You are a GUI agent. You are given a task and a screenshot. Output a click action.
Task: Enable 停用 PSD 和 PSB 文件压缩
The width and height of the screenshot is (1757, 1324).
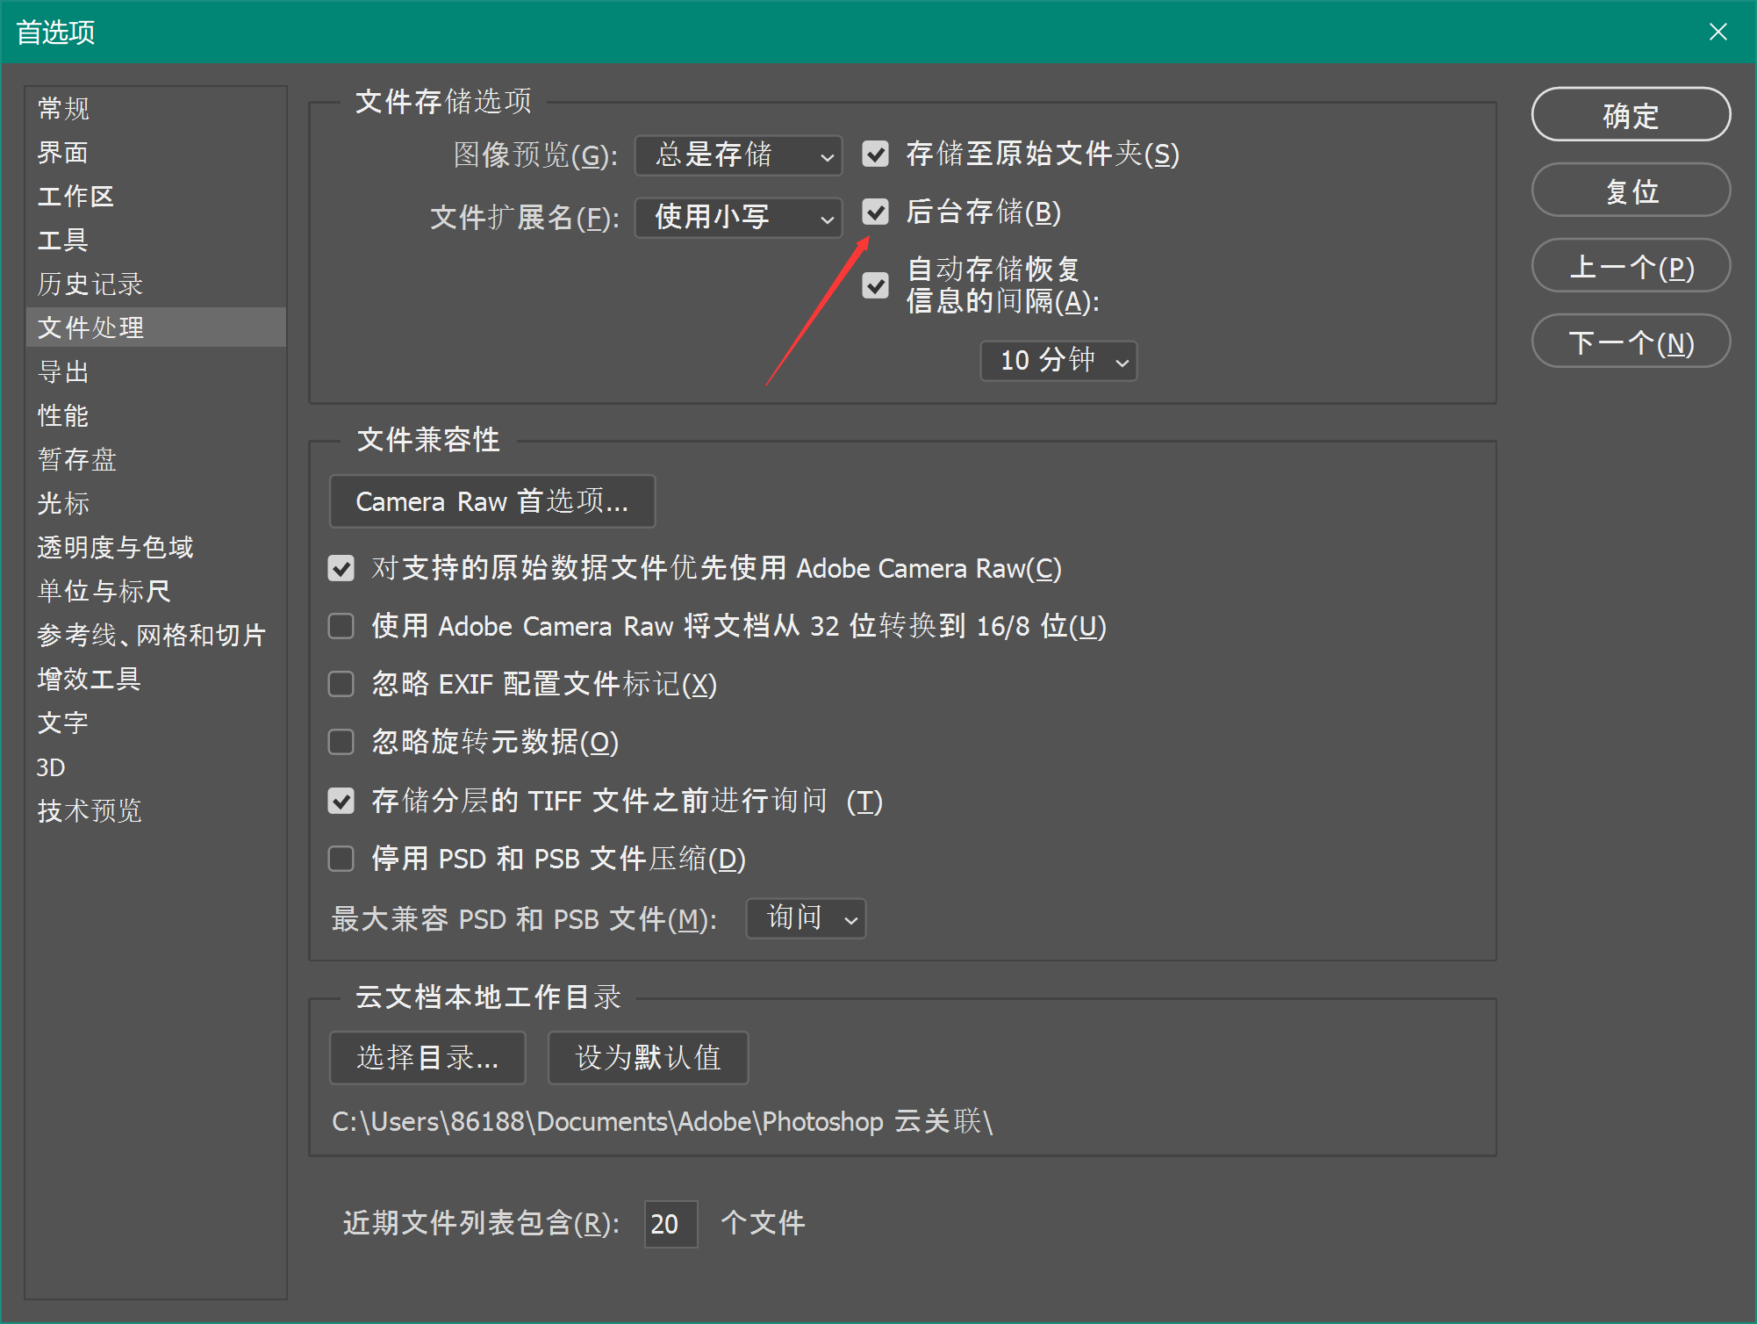pos(341,859)
